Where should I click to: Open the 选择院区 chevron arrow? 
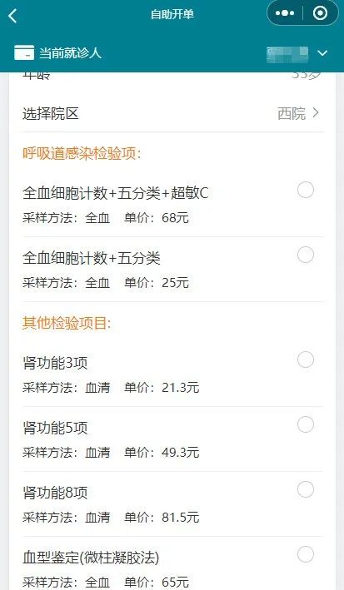(x=316, y=112)
